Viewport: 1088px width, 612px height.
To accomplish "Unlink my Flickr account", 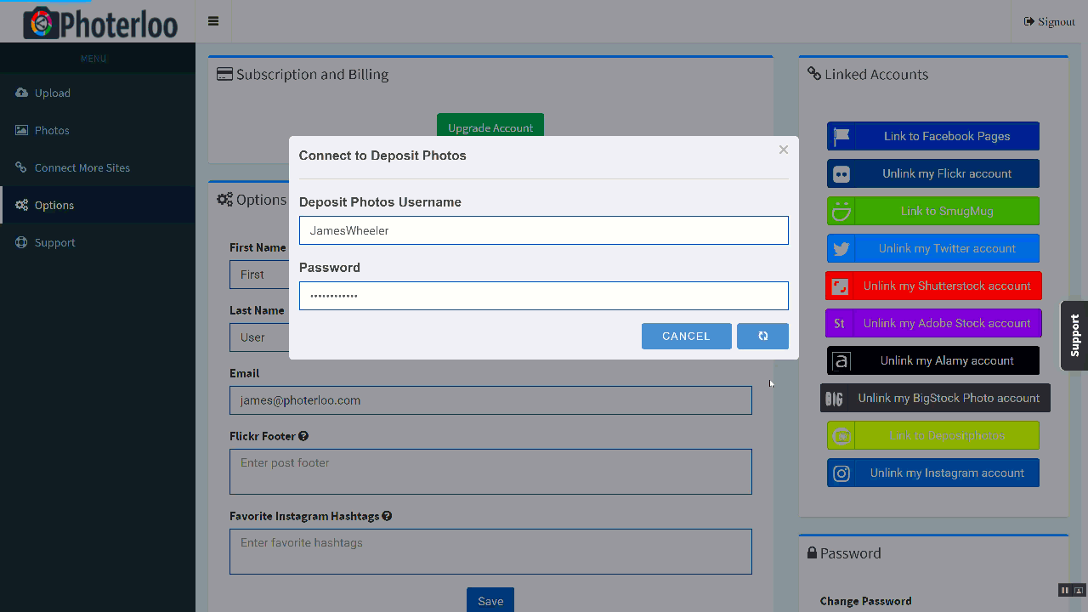I will tap(932, 173).
